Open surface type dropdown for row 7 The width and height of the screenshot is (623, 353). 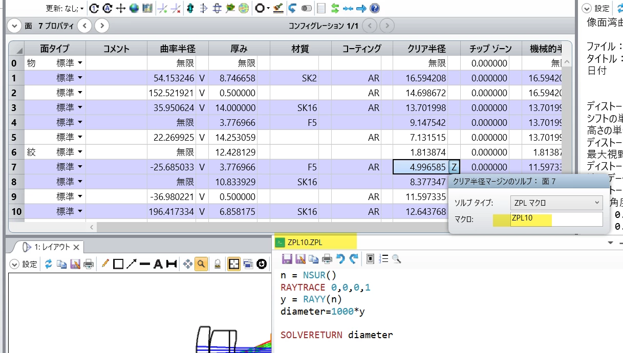(x=80, y=167)
